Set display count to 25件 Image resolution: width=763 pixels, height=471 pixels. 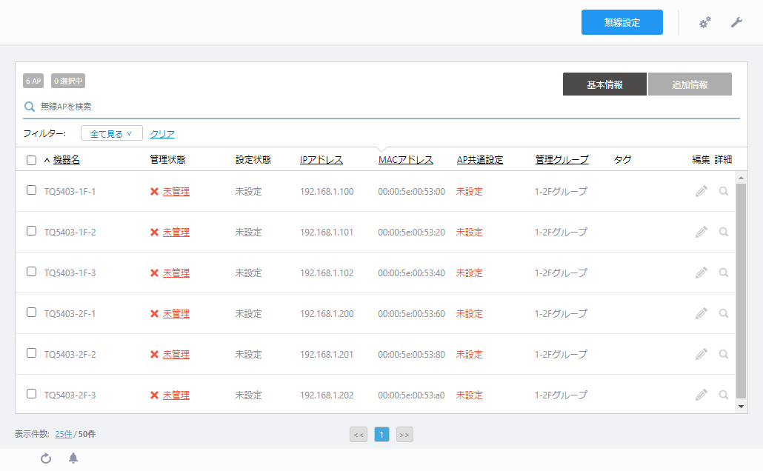coord(63,434)
